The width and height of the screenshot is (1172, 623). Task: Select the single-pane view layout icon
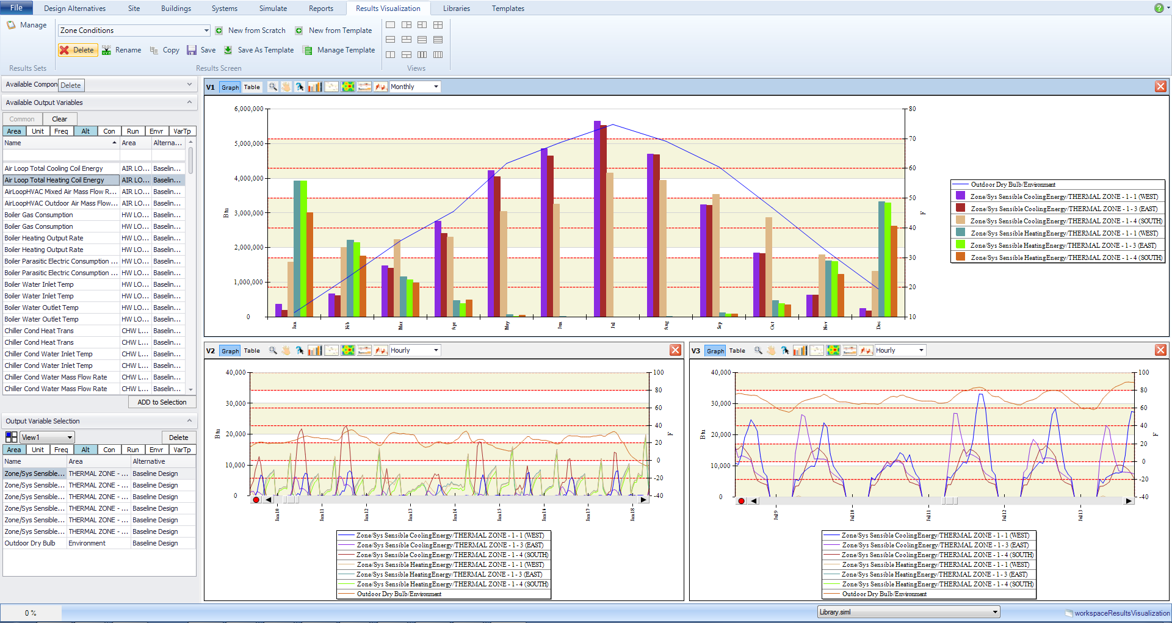pyautogui.click(x=391, y=25)
